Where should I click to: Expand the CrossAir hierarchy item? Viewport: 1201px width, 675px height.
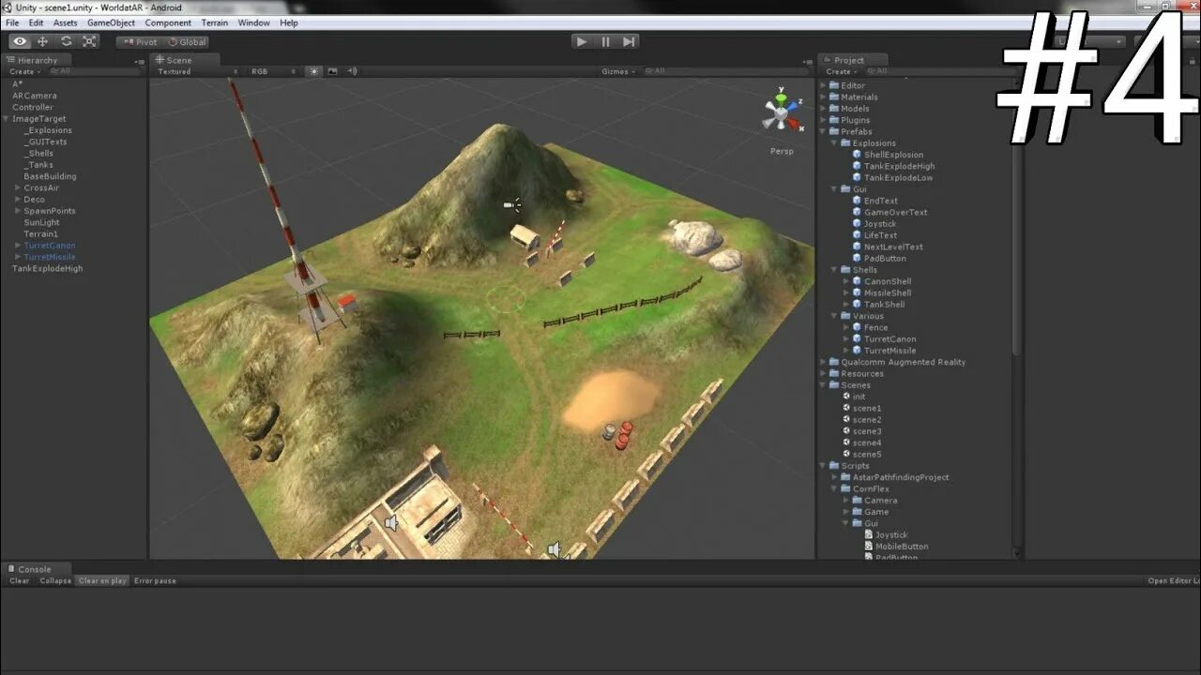(x=18, y=187)
